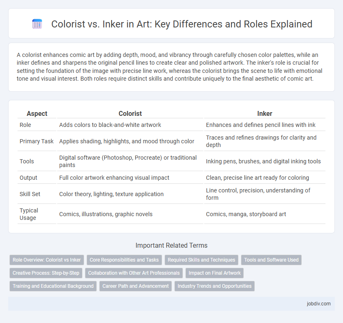Select 'Core Responsibilities and Tasks' tag
343x323 pixels.
124,260
